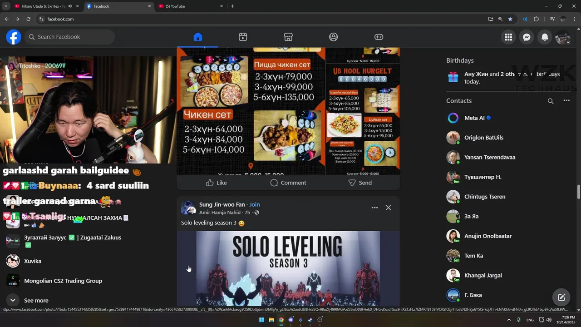
Task: Open the Gaming tab icon
Action: [x=379, y=37]
